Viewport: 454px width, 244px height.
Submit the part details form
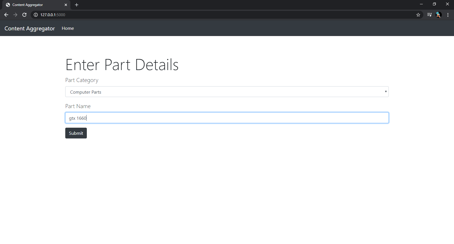pos(76,133)
